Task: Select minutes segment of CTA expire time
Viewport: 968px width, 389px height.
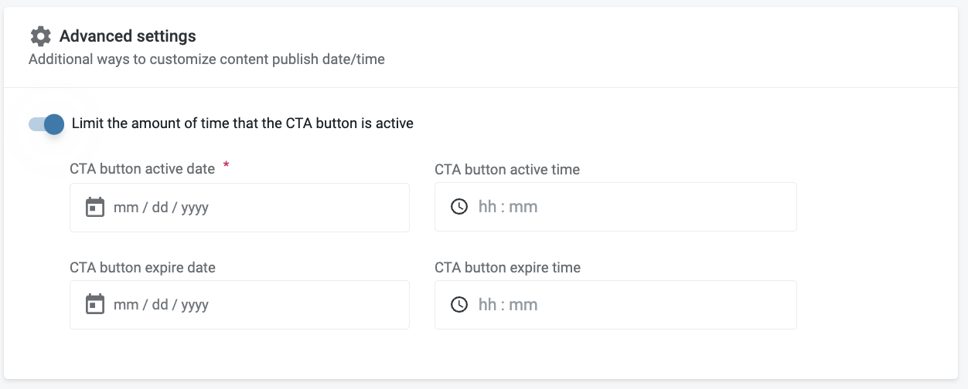Action: tap(523, 304)
